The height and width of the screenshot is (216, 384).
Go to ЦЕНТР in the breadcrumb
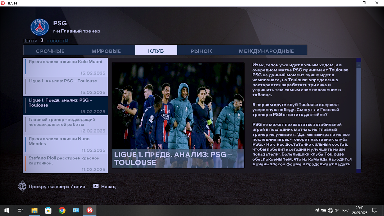tap(30, 41)
